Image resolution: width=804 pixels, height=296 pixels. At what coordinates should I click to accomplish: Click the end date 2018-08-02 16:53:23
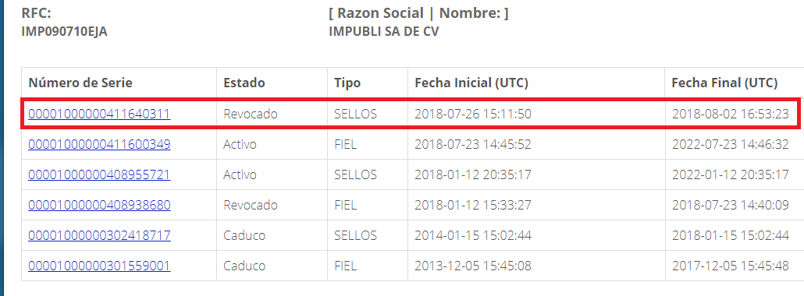pyautogui.click(x=730, y=114)
